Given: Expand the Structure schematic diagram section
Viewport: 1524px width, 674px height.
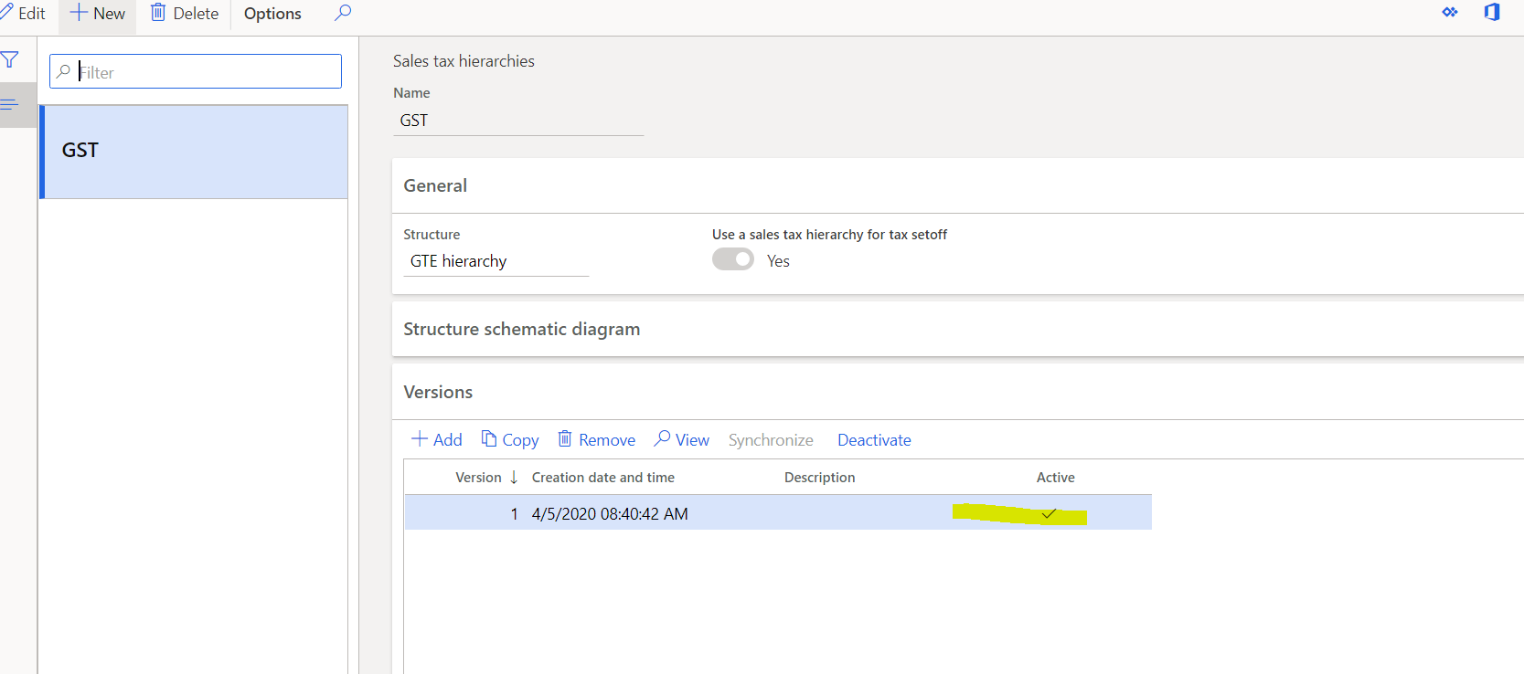Looking at the screenshot, I should [x=521, y=329].
